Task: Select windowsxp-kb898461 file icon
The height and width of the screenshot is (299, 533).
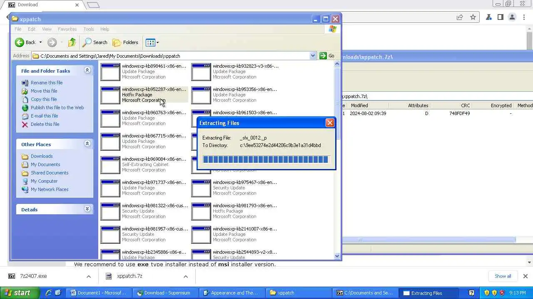Action: pos(110,72)
